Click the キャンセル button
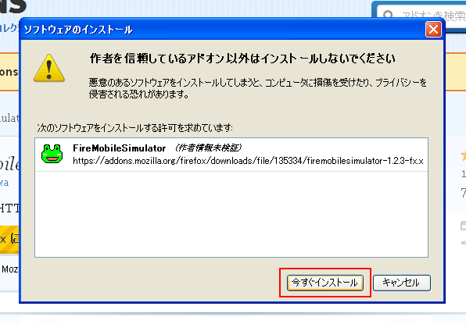 [402, 283]
